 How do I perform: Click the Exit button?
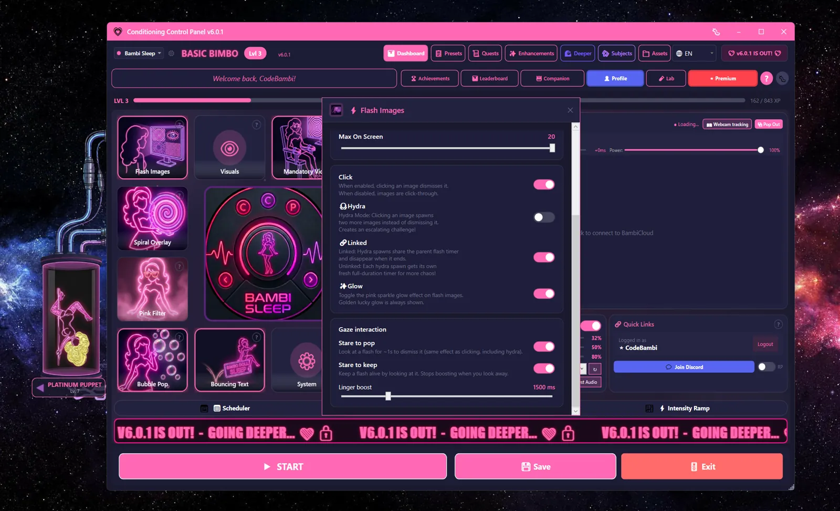tap(702, 466)
